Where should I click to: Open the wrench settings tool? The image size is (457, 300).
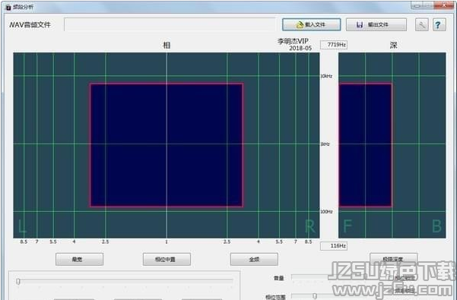coord(421,25)
